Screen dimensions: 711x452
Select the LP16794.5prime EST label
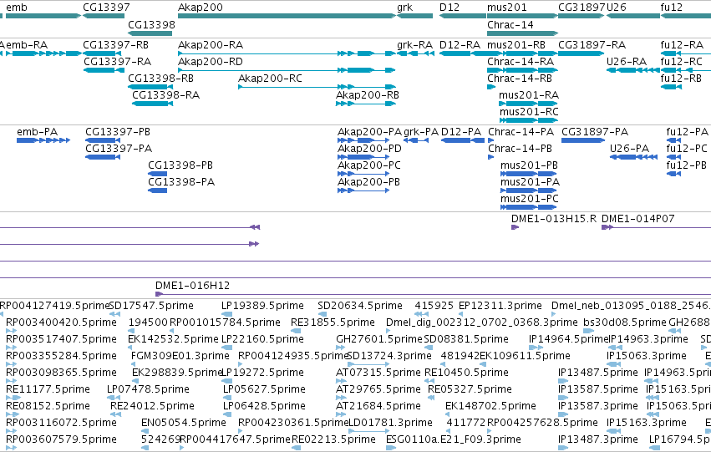point(680,439)
